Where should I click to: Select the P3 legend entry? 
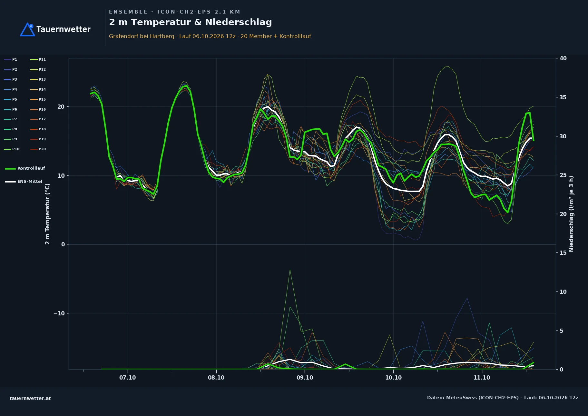(x=10, y=79)
